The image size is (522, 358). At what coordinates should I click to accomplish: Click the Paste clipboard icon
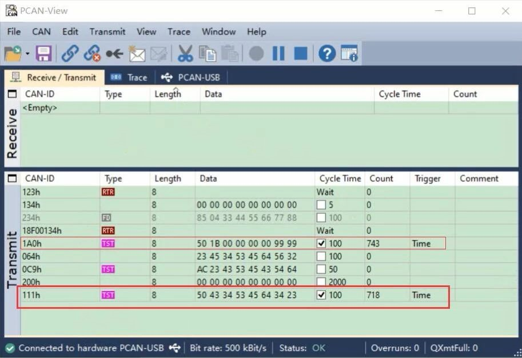click(x=230, y=54)
